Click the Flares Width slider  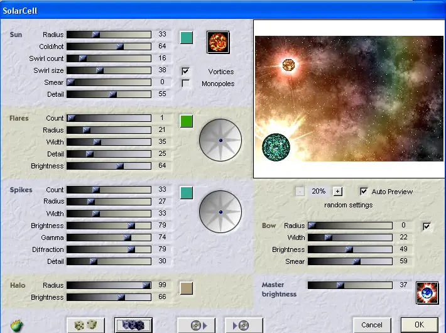109,142
